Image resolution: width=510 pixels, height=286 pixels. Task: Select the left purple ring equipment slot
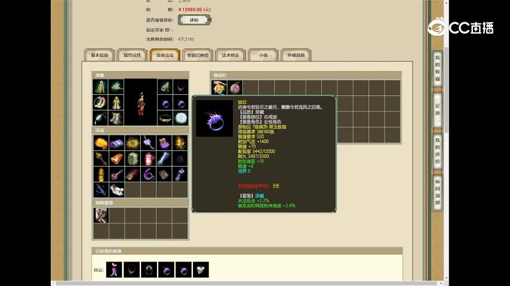165,102
